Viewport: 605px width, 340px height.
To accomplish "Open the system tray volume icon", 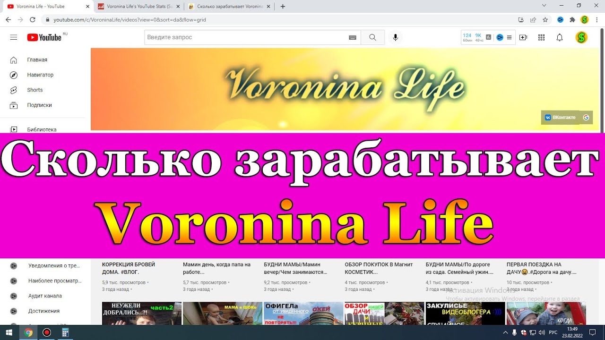I will coord(541,332).
